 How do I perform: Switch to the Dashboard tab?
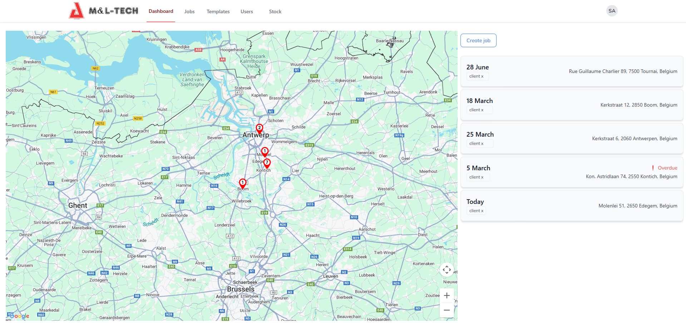click(x=161, y=11)
